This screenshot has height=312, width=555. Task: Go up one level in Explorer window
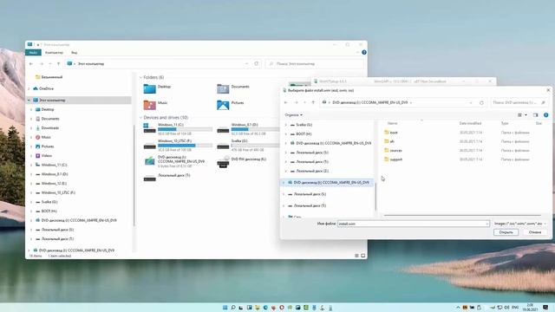(58, 63)
